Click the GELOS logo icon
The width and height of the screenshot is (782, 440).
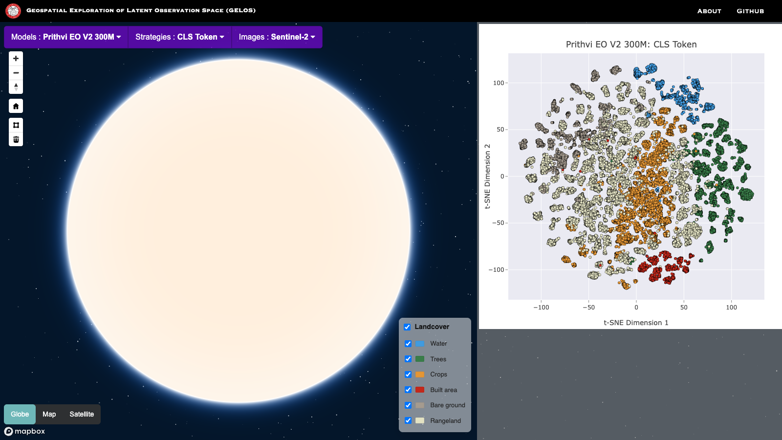pyautogui.click(x=13, y=11)
